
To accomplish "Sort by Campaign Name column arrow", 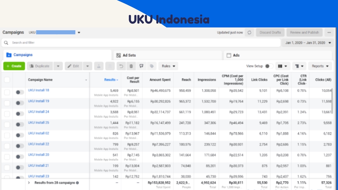I will (x=86, y=80).
